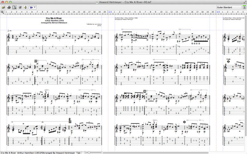Start playback with the blue play button

click(x=31, y=7)
